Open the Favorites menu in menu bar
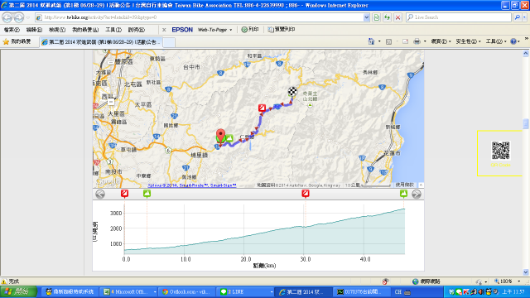530x298 pixels. point(85,30)
